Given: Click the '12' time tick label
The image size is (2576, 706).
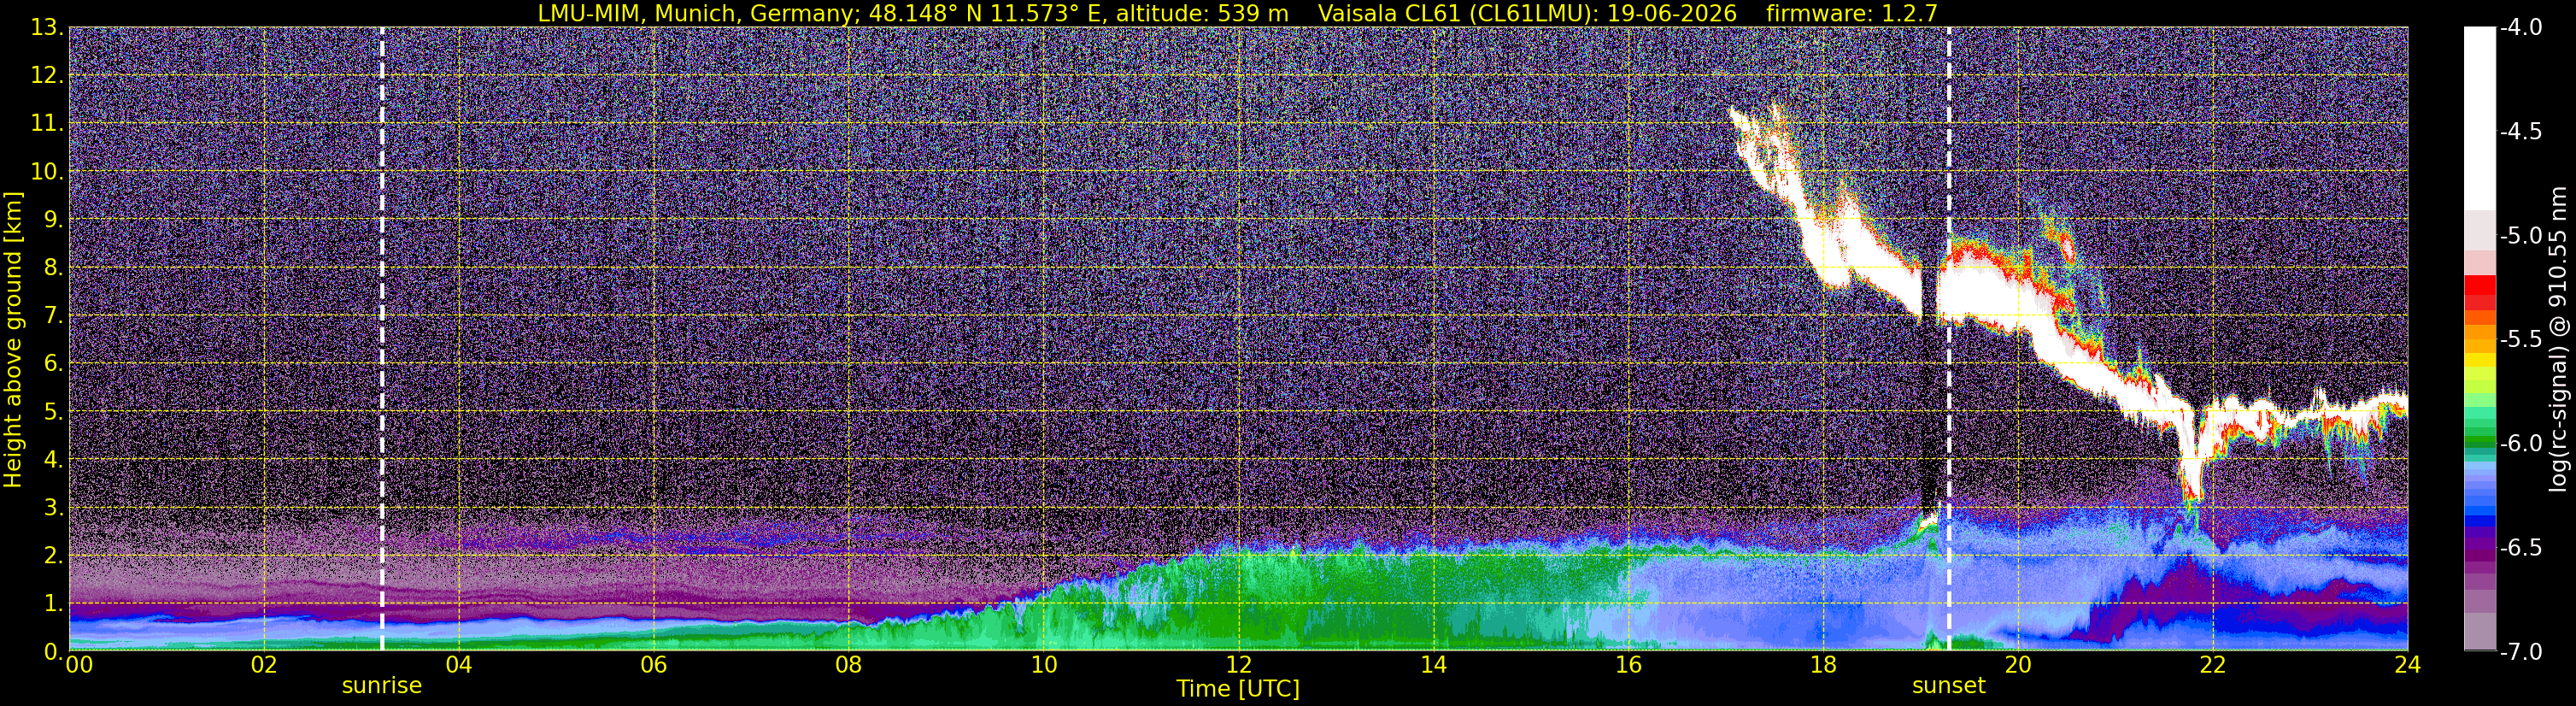Looking at the screenshot, I should [1239, 664].
